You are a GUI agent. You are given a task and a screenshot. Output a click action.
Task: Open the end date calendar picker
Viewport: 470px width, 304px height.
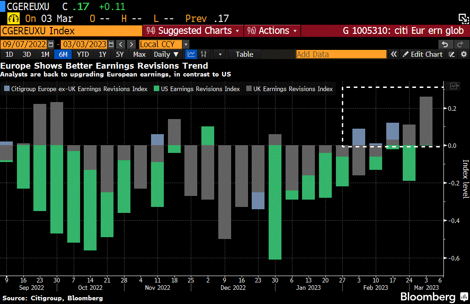[111, 44]
